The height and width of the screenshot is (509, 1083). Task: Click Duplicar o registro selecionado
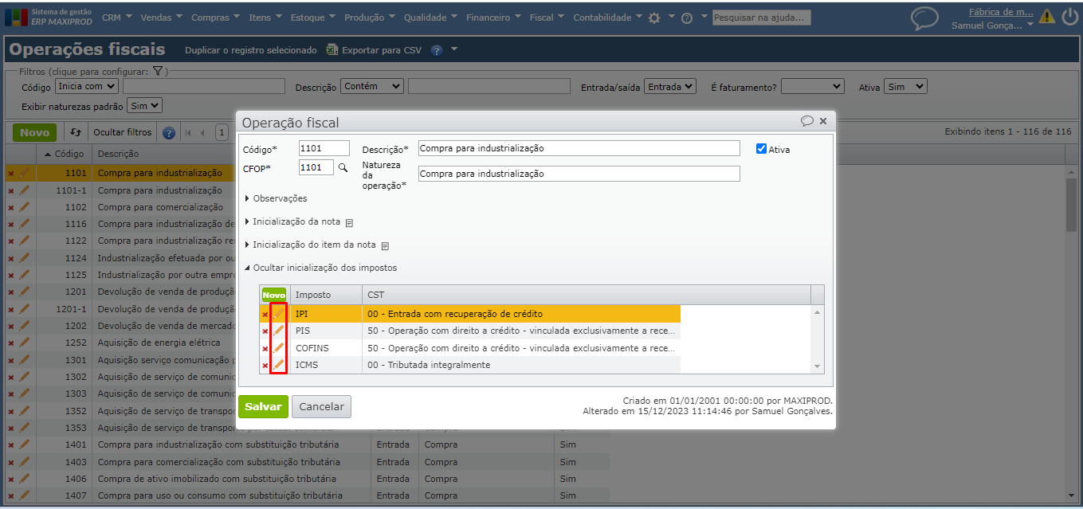pos(250,50)
